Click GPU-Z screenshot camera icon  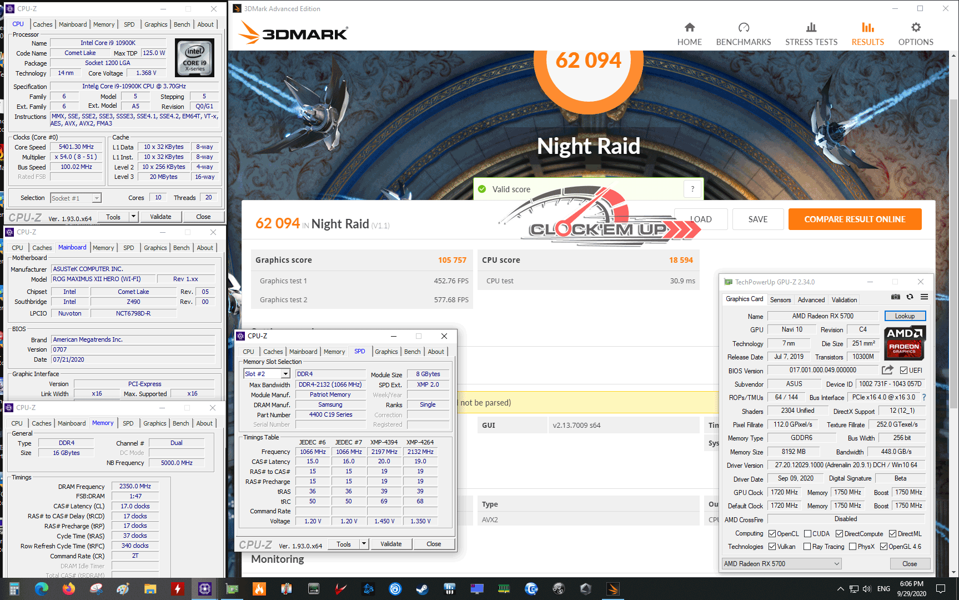(896, 297)
